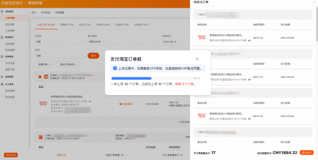The width and height of the screenshot is (318, 160).
Task: Click first product thumbnail in 待支付订单 panel
Action: click(202, 37)
